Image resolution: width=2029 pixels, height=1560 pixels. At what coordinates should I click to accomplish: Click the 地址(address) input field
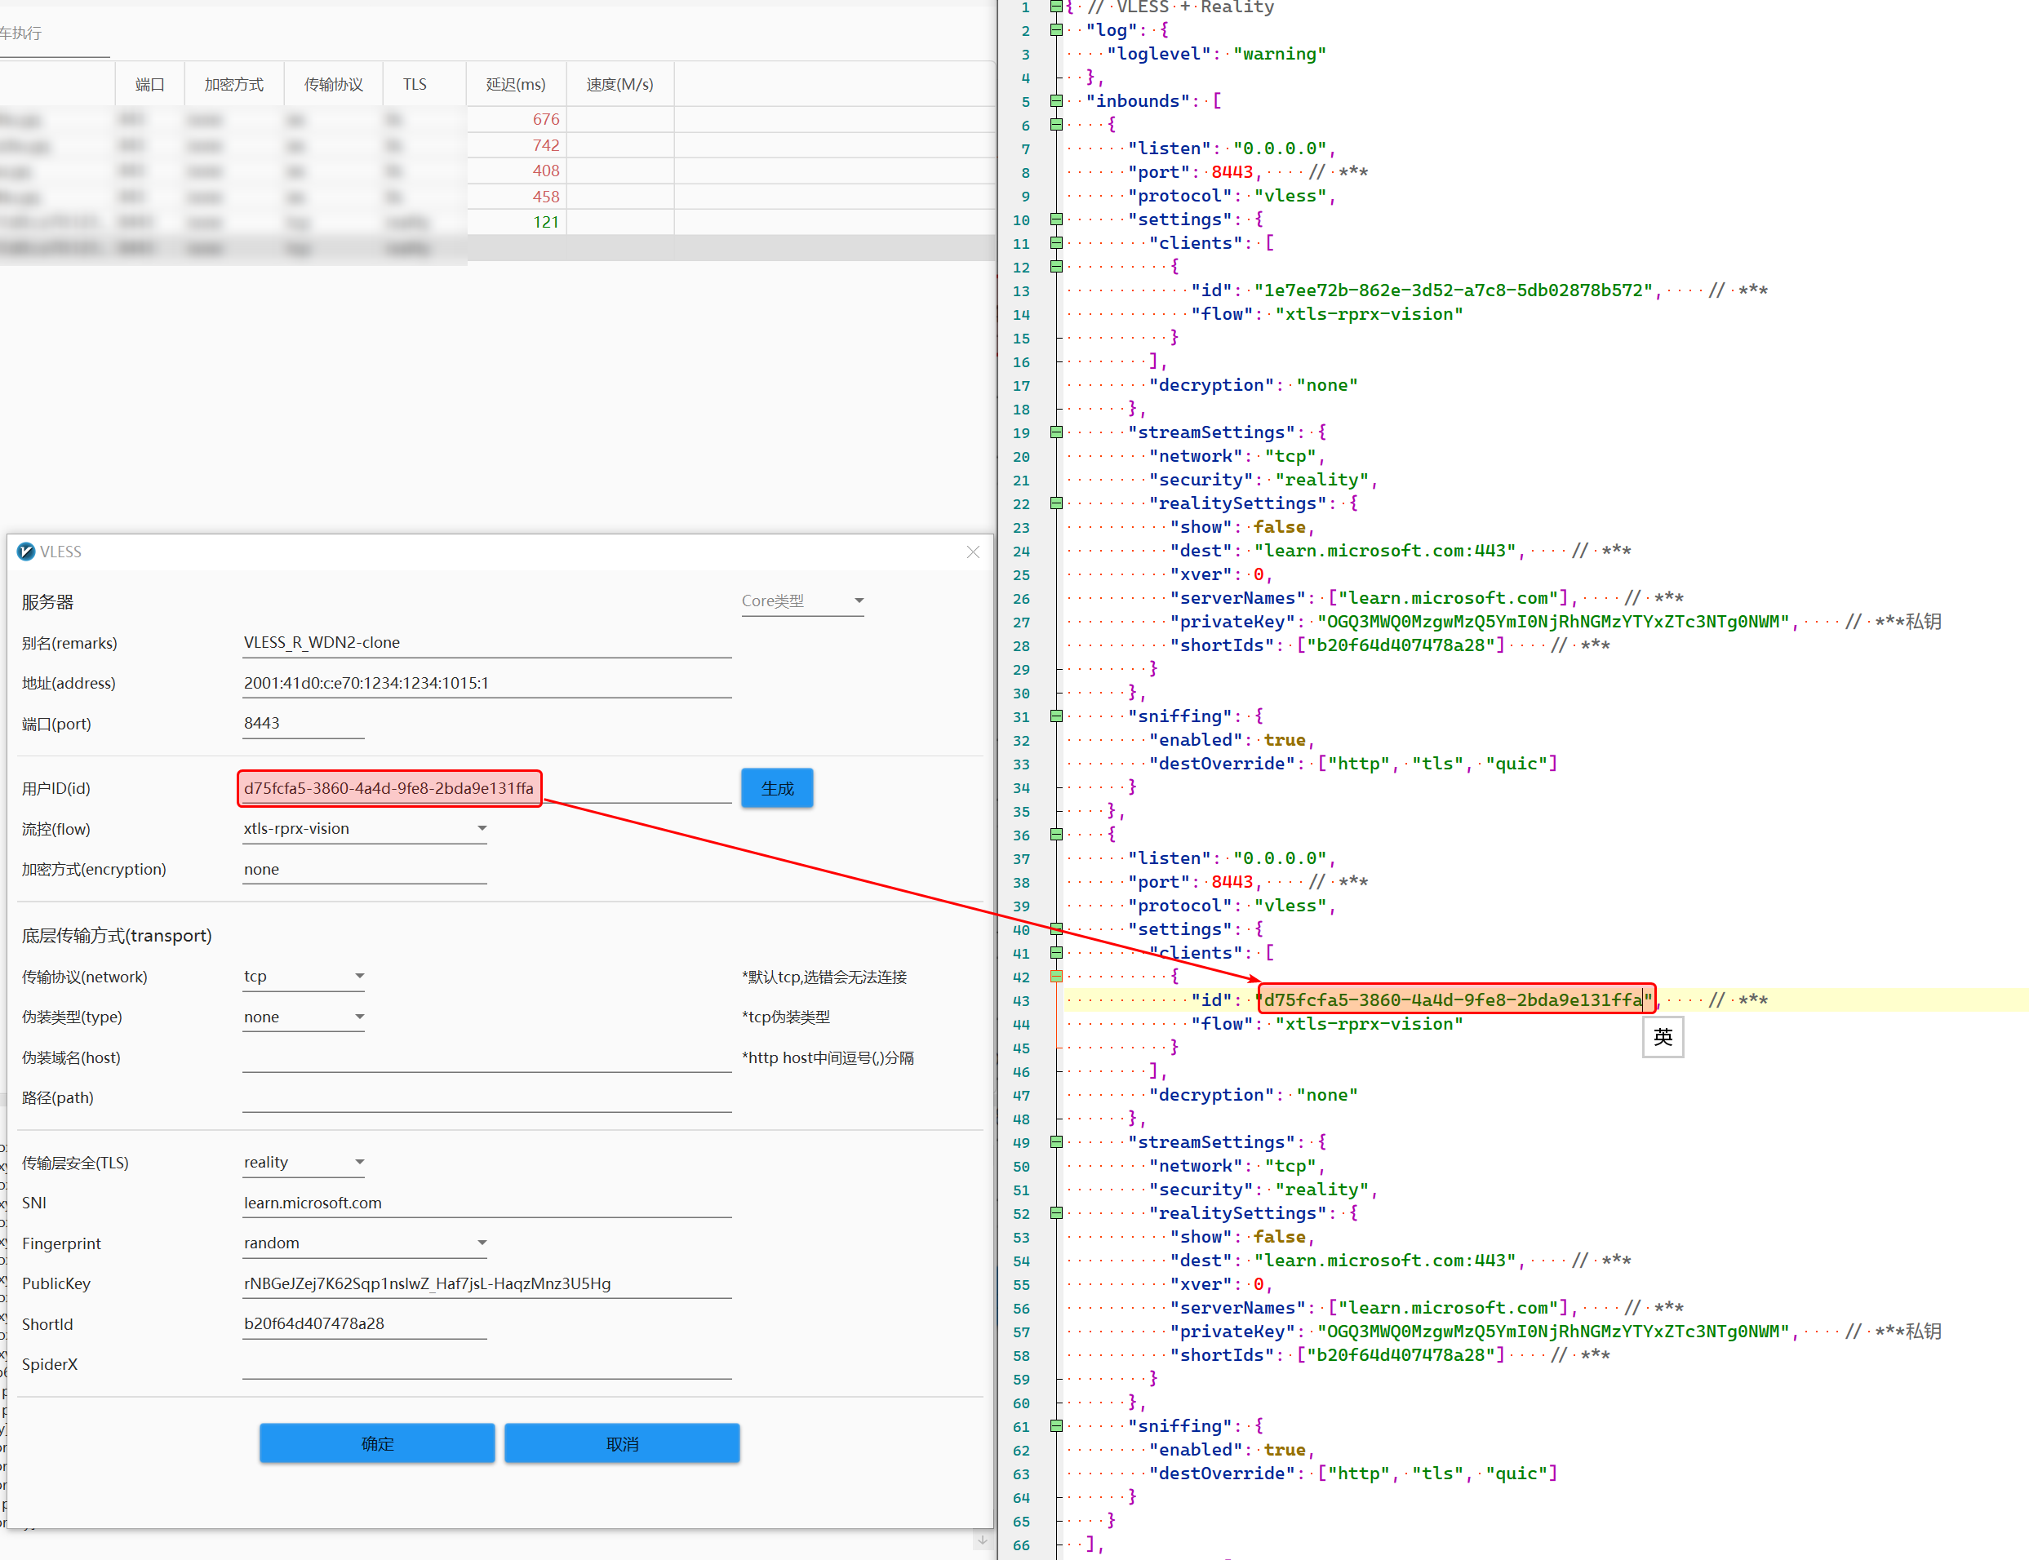[486, 684]
